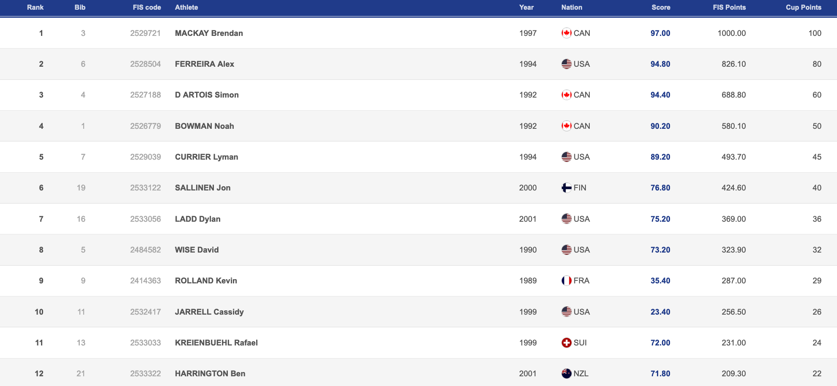This screenshot has height=386, width=837.
Task: Click the Score column header
Action: (661, 7)
